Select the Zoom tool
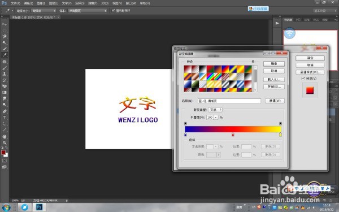This screenshot has height=212, width=339. click(x=5, y=143)
